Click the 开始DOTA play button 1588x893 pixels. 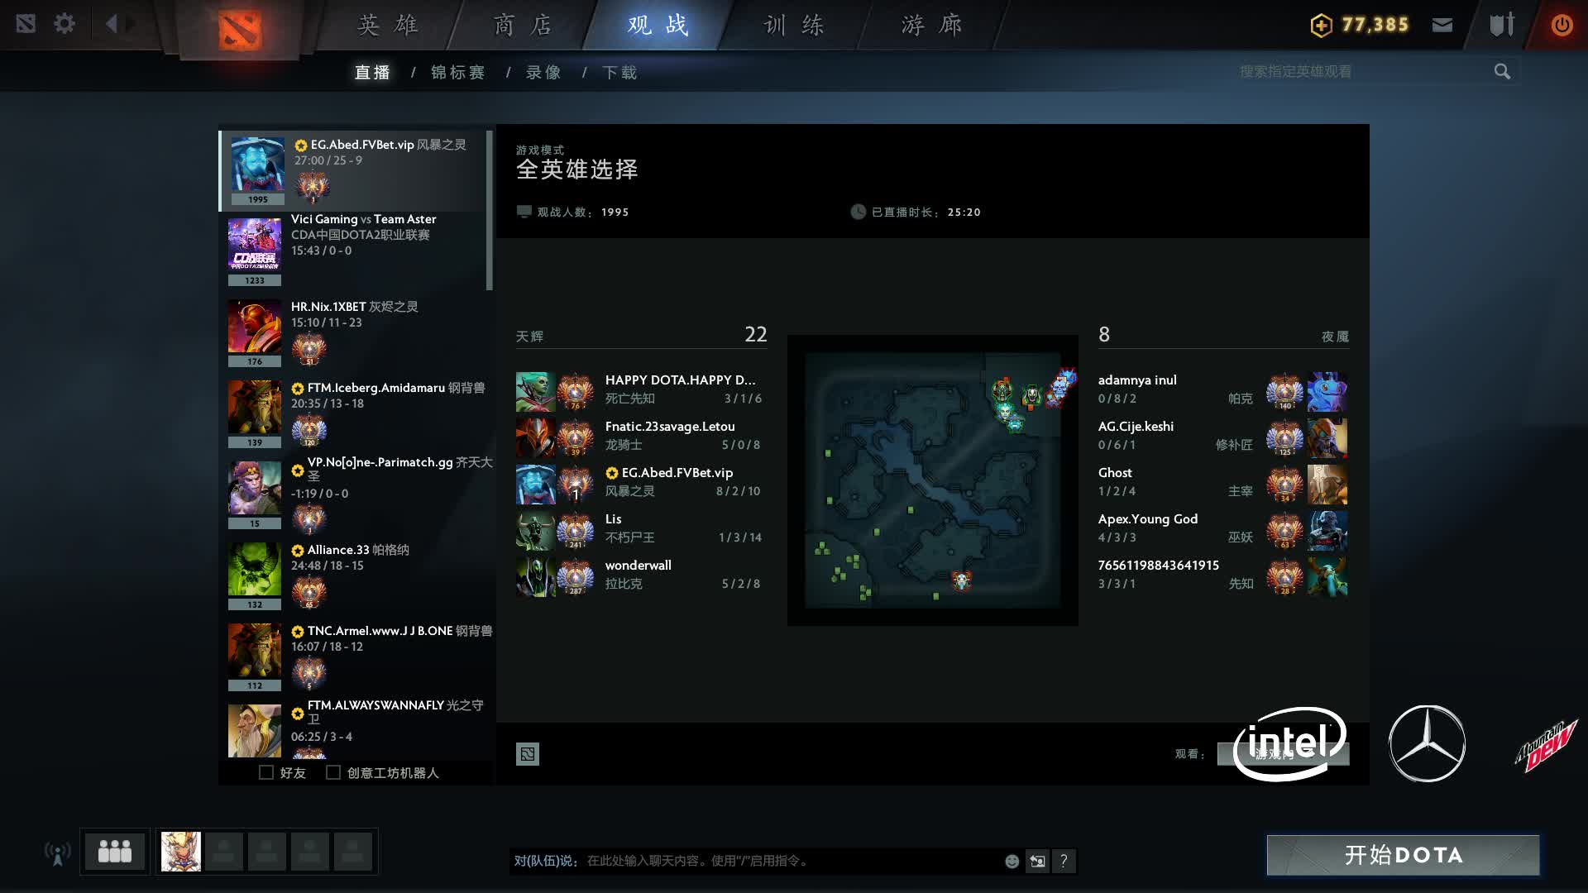(1403, 855)
